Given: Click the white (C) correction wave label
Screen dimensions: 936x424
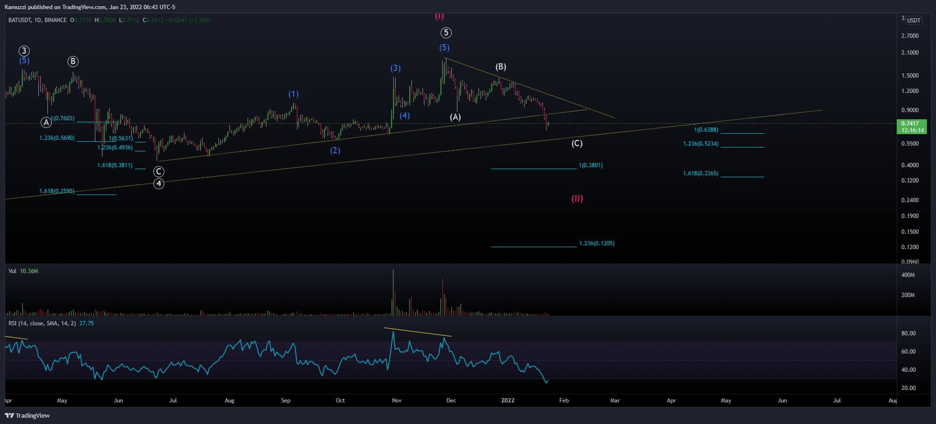Looking at the screenshot, I should coord(577,143).
